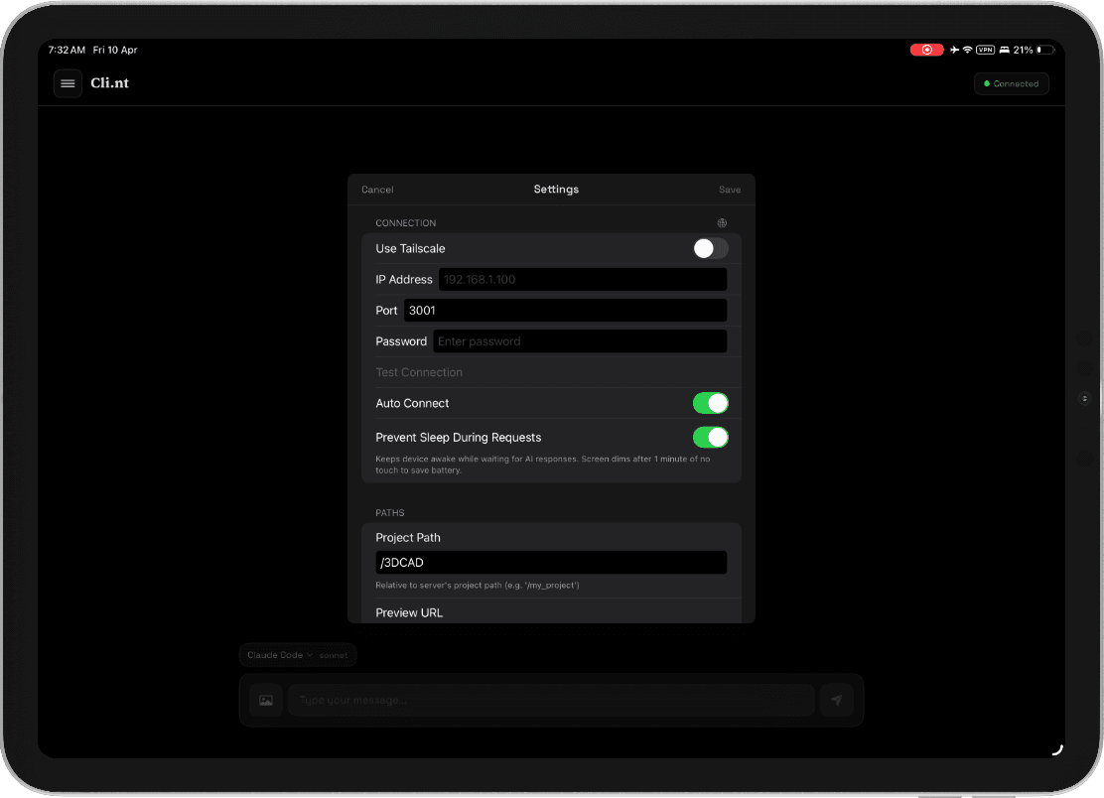This screenshot has width=1104, height=798.
Task: Click the Project Path label
Action: point(408,538)
